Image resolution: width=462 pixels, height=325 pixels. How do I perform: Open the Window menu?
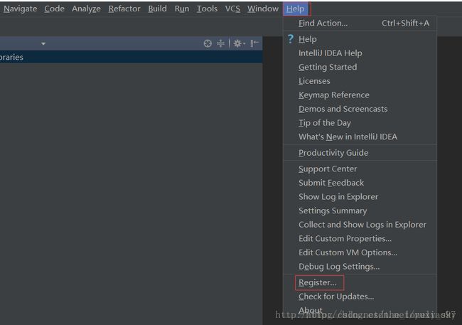click(x=263, y=9)
